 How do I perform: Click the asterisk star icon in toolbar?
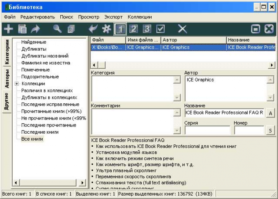pos(107,29)
